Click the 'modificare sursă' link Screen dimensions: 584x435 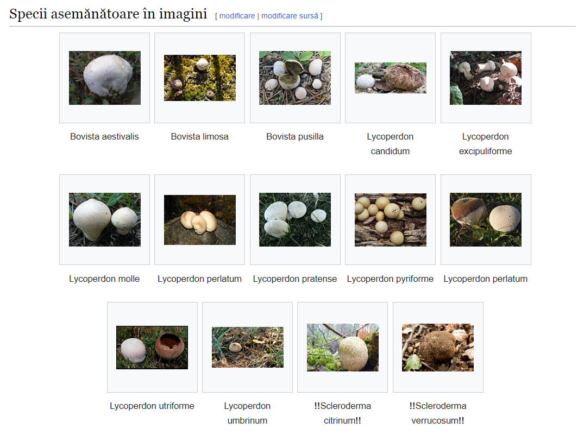[x=290, y=16]
